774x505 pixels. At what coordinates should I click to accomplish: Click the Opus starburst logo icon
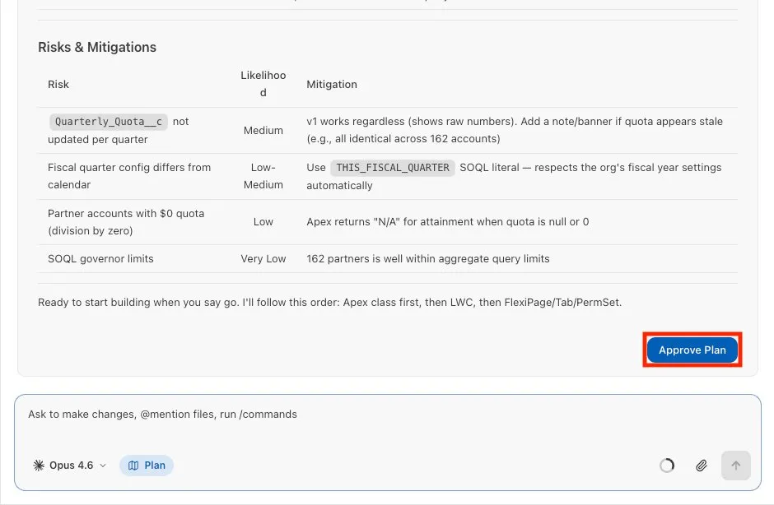point(39,465)
